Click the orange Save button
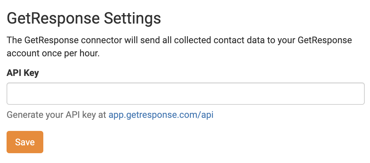 (x=25, y=142)
